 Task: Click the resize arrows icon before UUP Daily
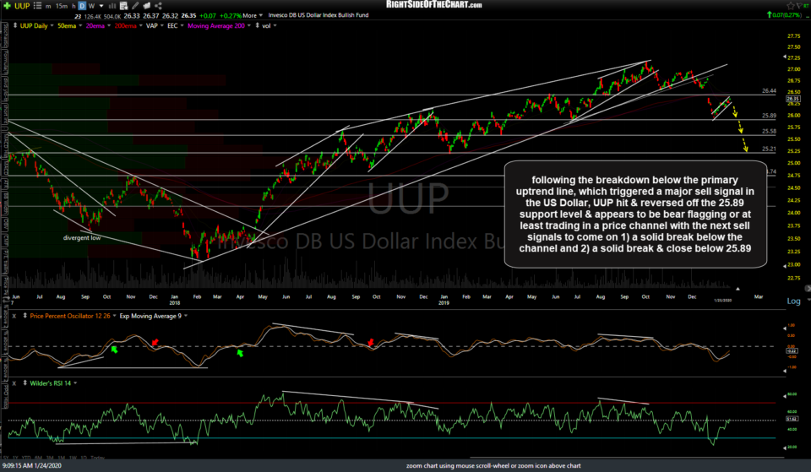tap(15, 26)
